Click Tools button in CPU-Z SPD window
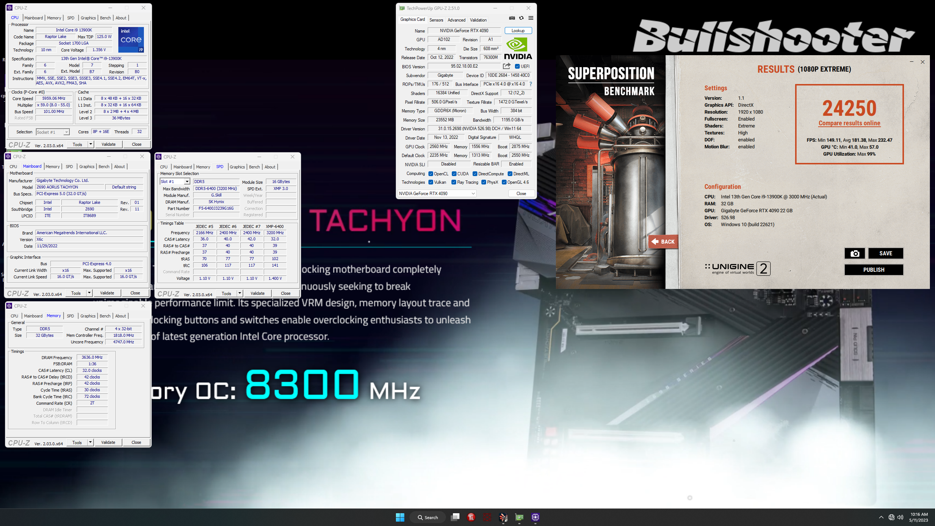 click(226, 293)
